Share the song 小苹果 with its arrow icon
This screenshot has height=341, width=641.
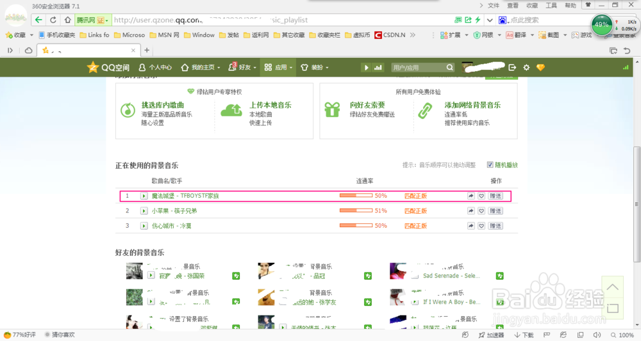pyautogui.click(x=471, y=211)
